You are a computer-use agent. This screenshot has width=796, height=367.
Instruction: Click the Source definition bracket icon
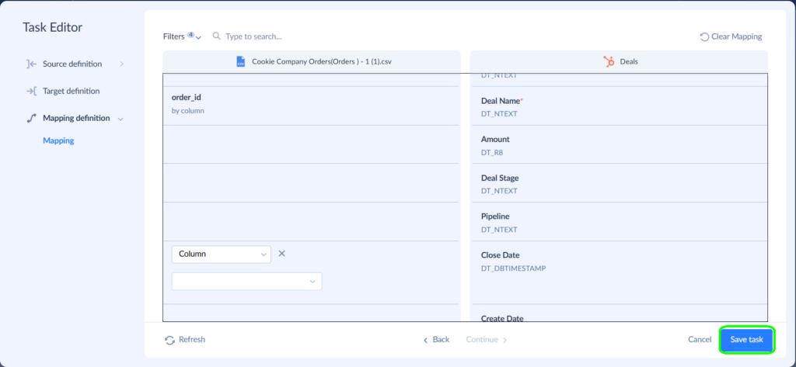[x=31, y=64]
